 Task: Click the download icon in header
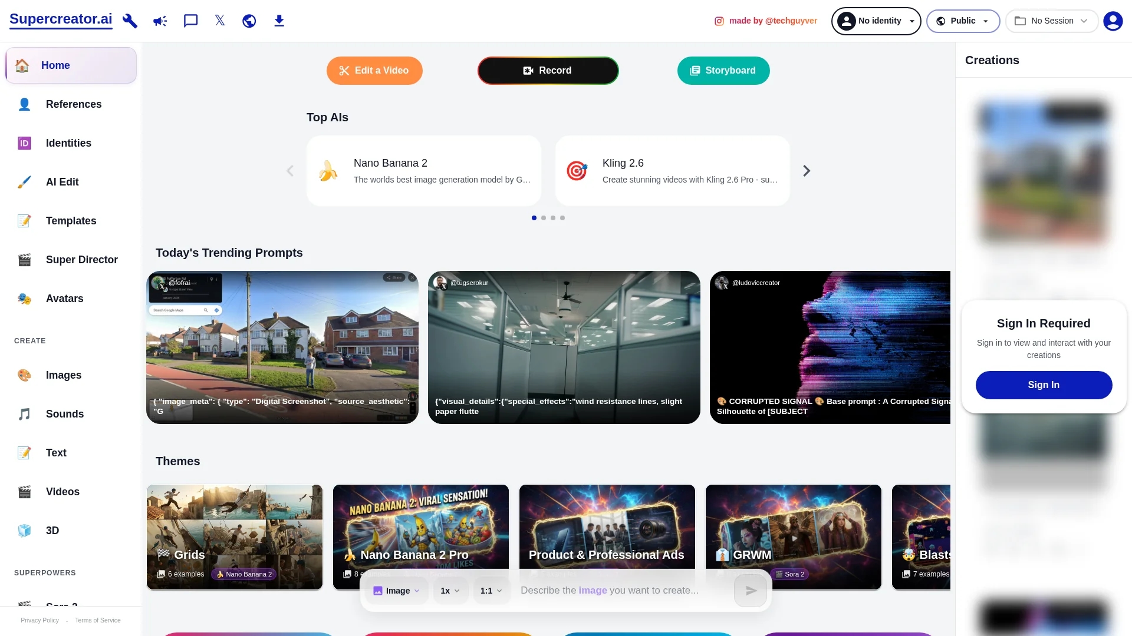[x=279, y=21]
